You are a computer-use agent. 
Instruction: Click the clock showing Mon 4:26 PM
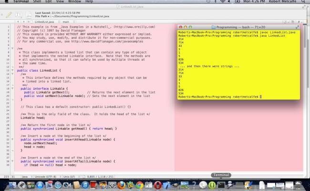(x=254, y=1)
